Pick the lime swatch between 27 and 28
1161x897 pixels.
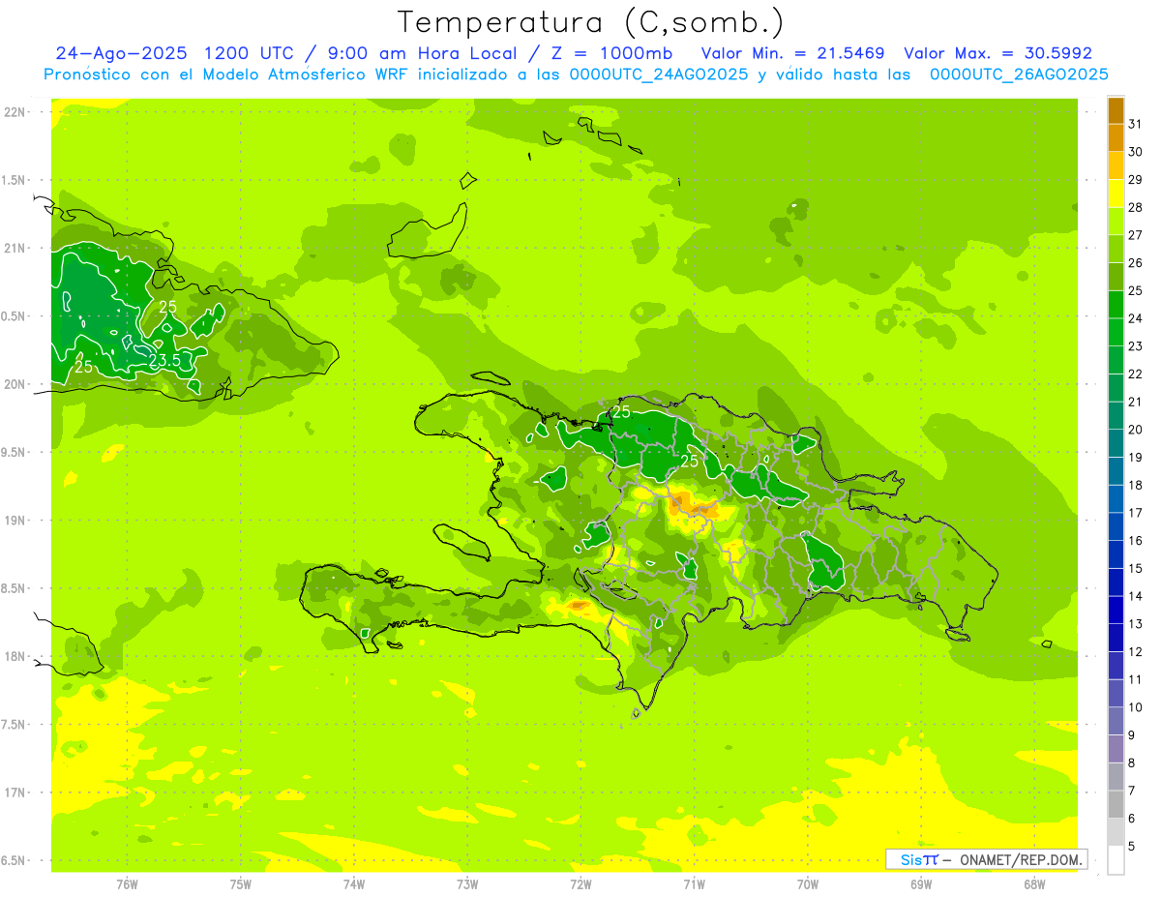pyautogui.click(x=1116, y=221)
